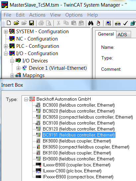Image resolution: width=136 pixels, height=181 pixels.
Task: Click the Paste clipboard icon
Action: [x=74, y=23]
